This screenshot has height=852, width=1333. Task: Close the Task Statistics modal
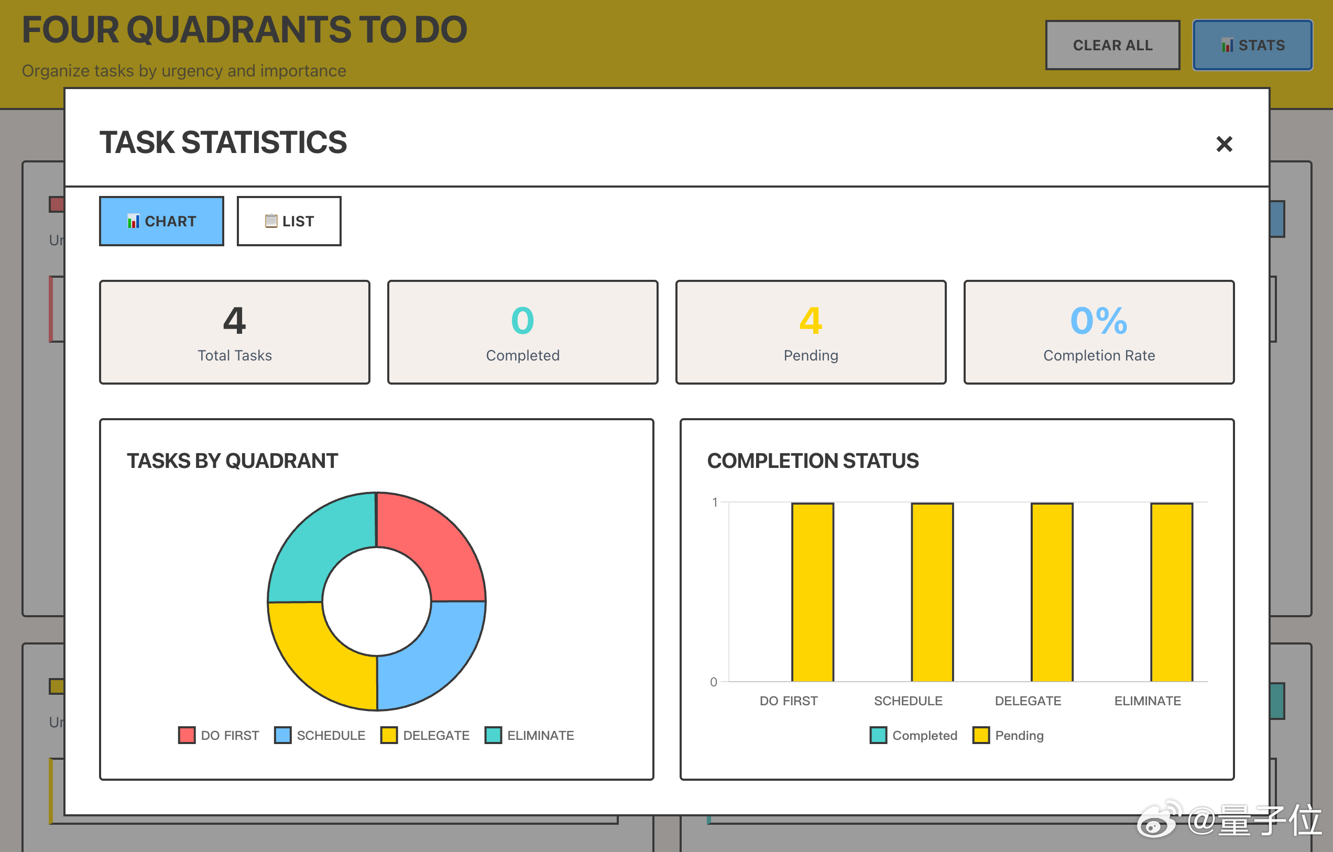[x=1224, y=144]
